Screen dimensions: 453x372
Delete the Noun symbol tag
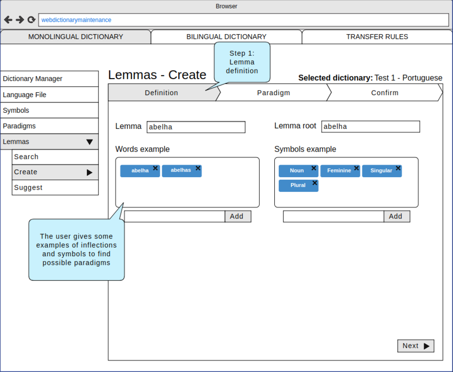314,168
